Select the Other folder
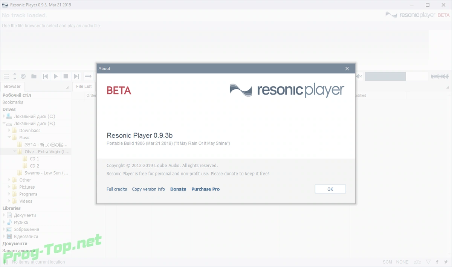This screenshot has height=267, width=452. click(x=25, y=180)
